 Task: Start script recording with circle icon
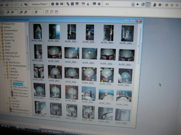[167, 5]
